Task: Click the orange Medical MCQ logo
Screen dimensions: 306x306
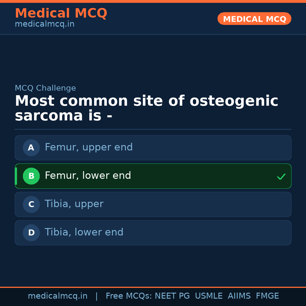Action: point(61,13)
